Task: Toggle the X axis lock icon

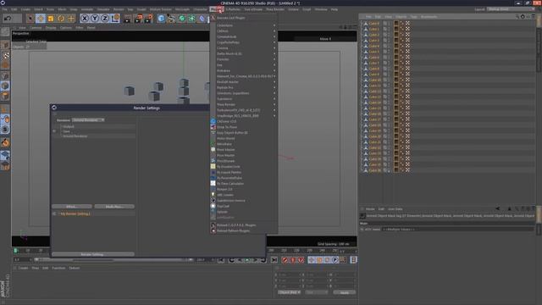Action: pyautogui.click(x=85, y=19)
